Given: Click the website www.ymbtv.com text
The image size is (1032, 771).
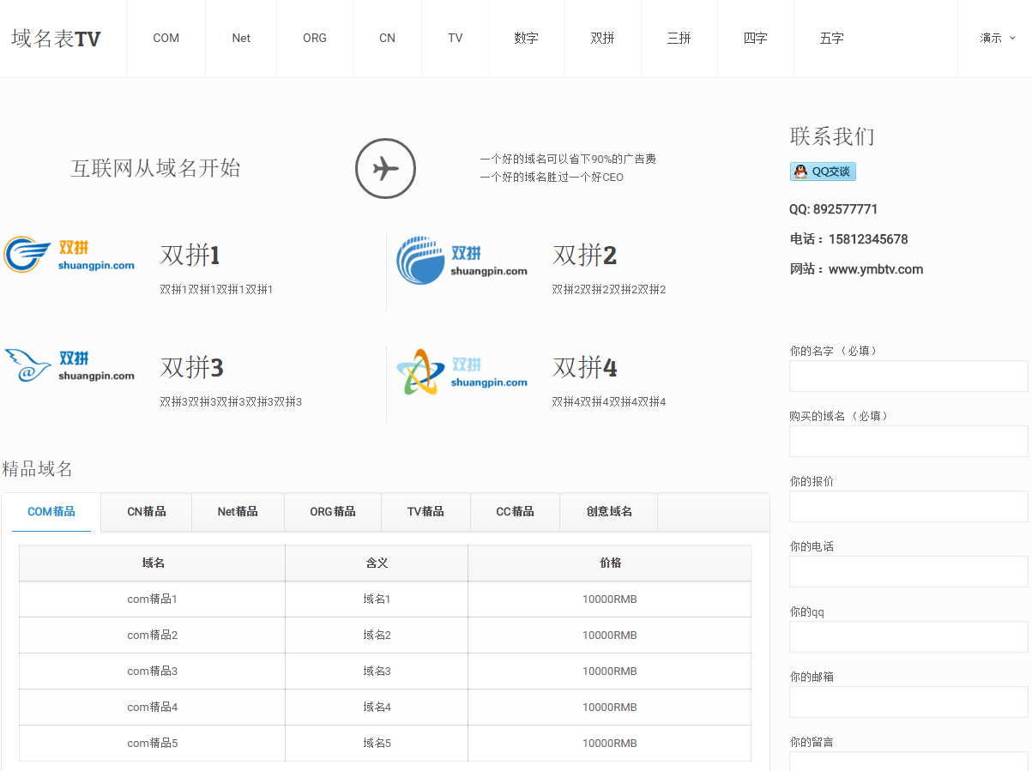Looking at the screenshot, I should pos(876,269).
